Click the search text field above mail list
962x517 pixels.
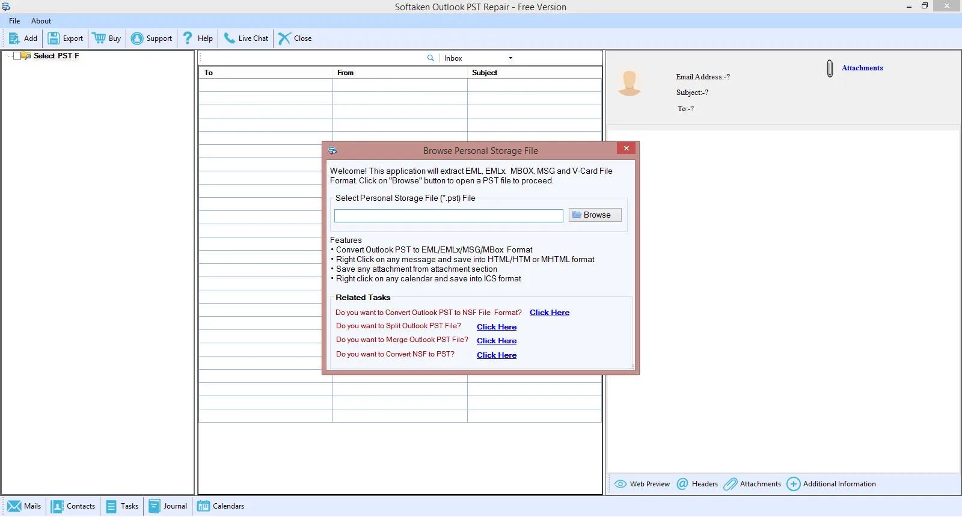[313, 58]
